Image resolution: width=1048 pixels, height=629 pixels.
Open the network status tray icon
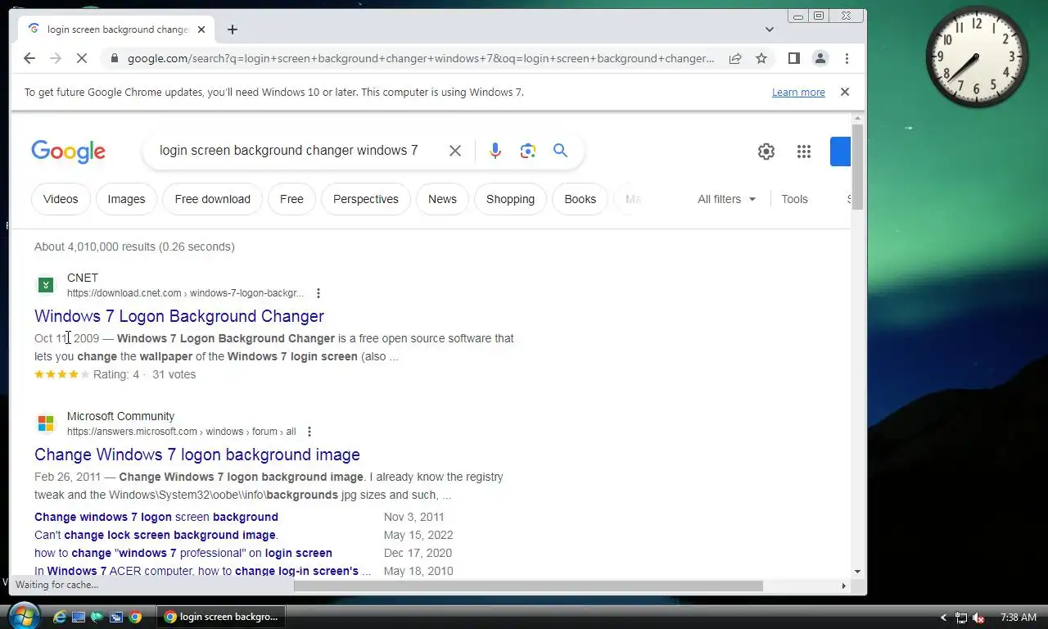[x=961, y=618]
